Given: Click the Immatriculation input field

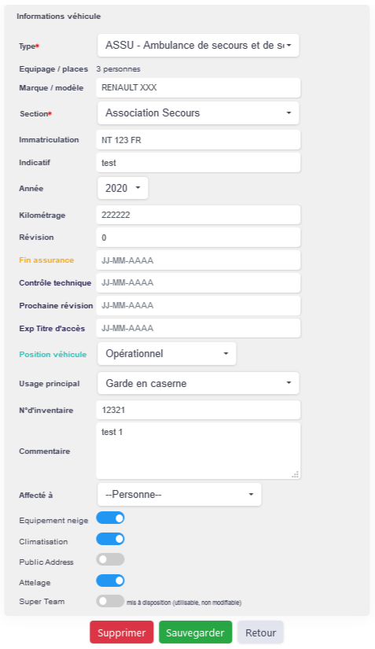Looking at the screenshot, I should click(x=198, y=140).
